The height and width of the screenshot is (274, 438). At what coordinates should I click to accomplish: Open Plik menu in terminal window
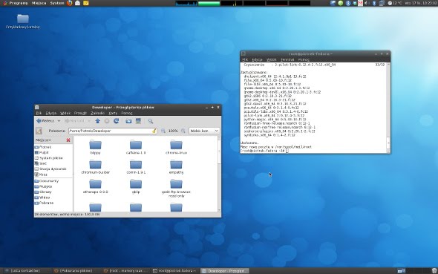[245, 59]
